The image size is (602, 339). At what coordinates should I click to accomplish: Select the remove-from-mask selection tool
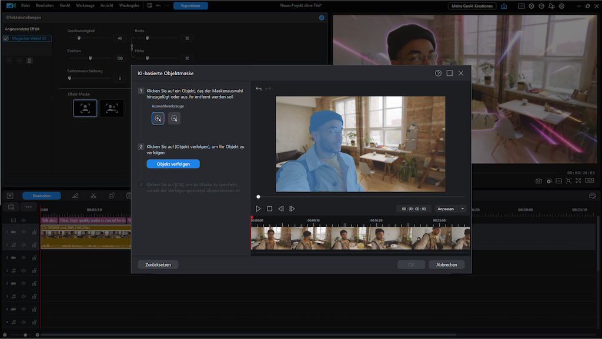[x=174, y=118]
